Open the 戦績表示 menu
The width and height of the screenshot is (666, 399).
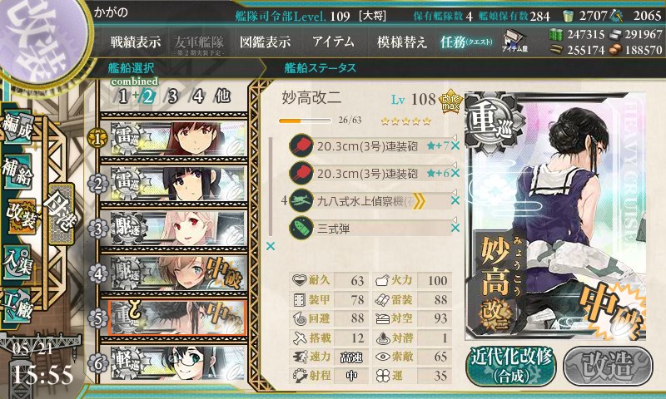(x=136, y=42)
